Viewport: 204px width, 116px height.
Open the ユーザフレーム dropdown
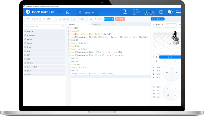tap(171, 25)
